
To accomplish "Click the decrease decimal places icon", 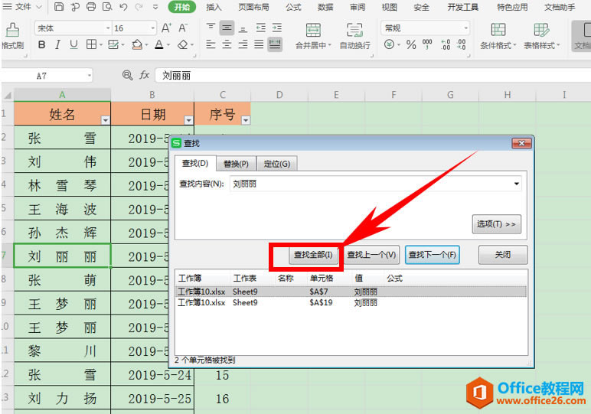I will (462, 44).
